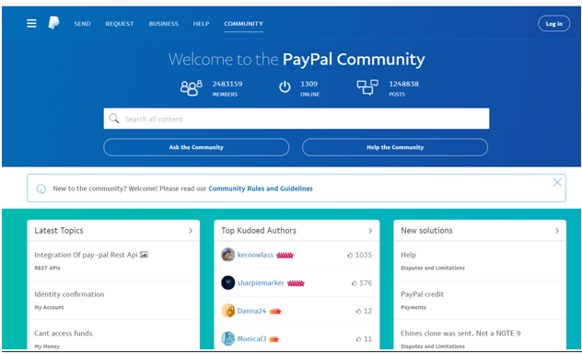The height and width of the screenshot is (354, 582).
Task: Open the HELP menu item
Action: [201, 24]
